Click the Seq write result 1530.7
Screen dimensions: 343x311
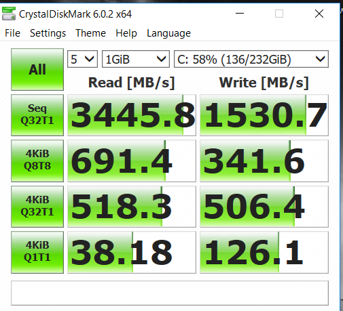(x=264, y=115)
